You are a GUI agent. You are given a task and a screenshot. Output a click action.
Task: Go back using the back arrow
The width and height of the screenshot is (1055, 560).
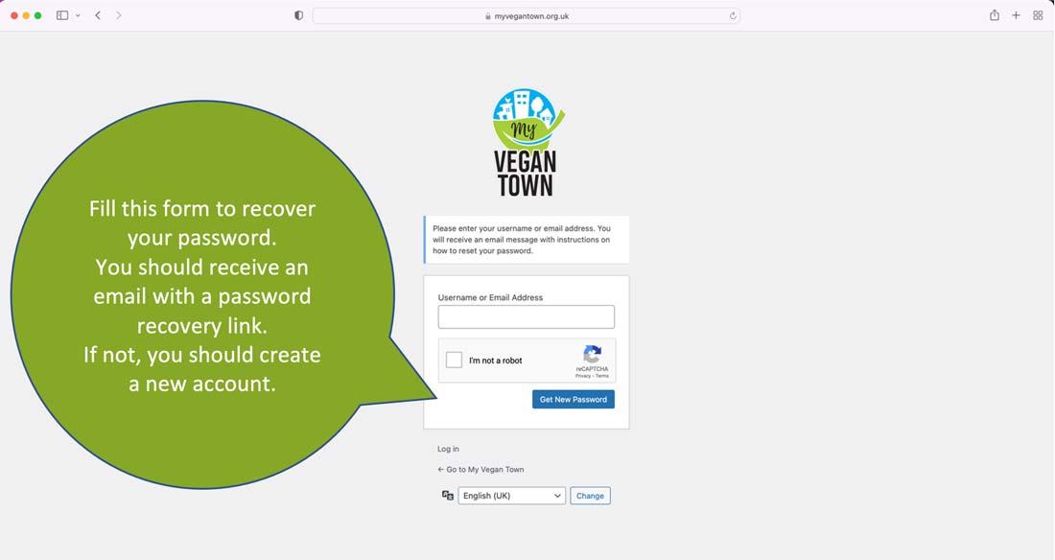coord(98,15)
